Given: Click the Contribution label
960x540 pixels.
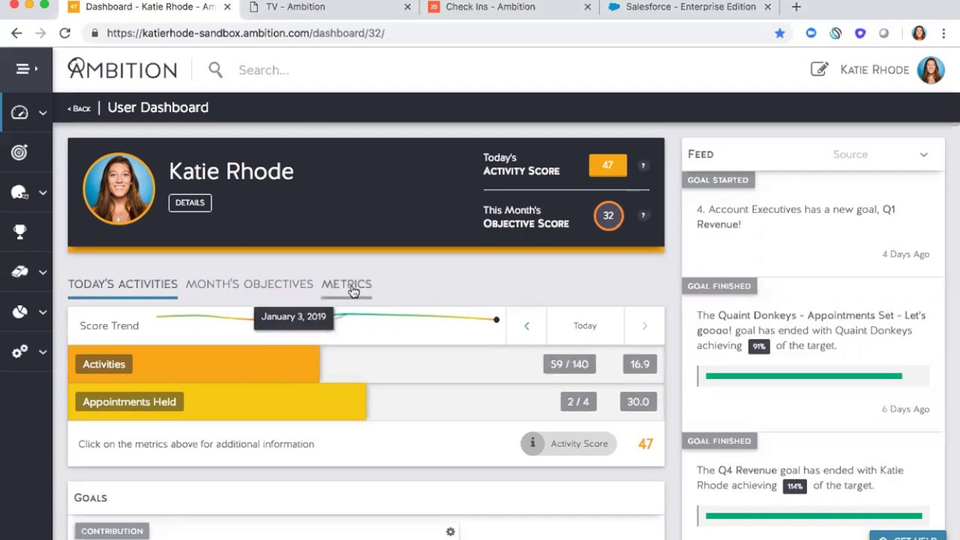Looking at the screenshot, I should pyautogui.click(x=112, y=531).
